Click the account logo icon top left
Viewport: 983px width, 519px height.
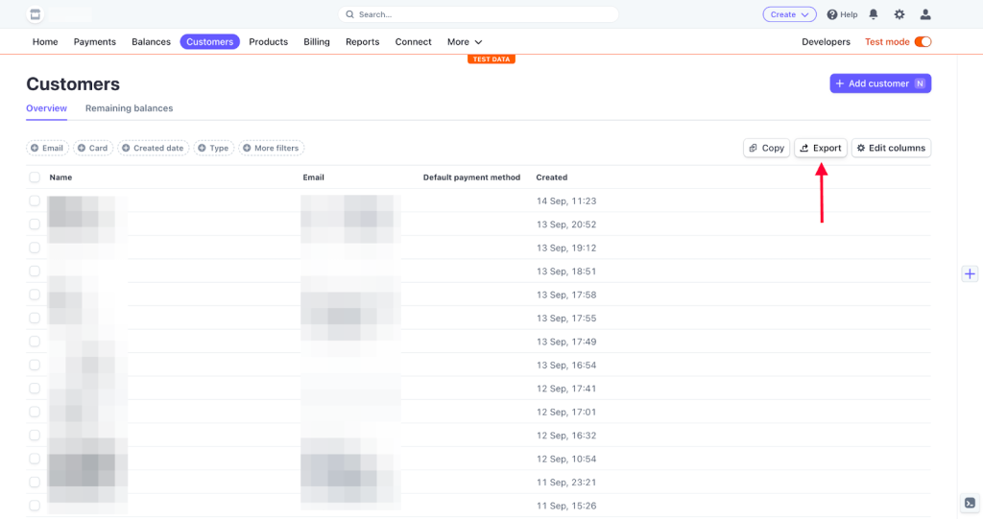coord(36,14)
